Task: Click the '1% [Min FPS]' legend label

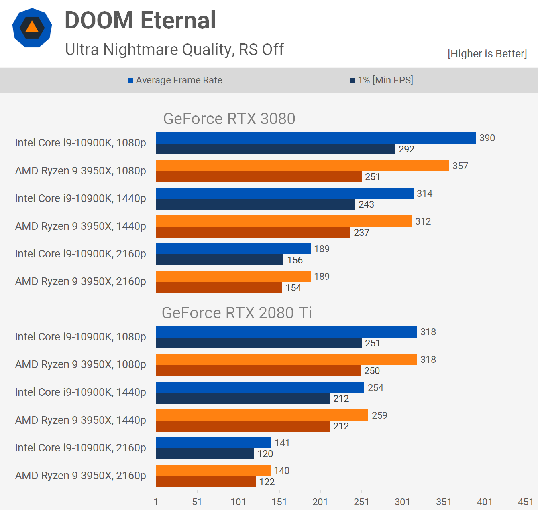Action: pos(385,80)
